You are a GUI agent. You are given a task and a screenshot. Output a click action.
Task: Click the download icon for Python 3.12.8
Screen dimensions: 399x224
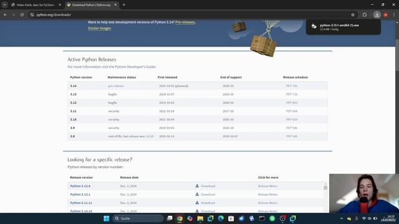click(x=197, y=186)
